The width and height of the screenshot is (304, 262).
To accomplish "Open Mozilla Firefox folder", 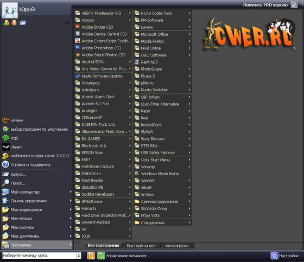I will [x=163, y=41].
